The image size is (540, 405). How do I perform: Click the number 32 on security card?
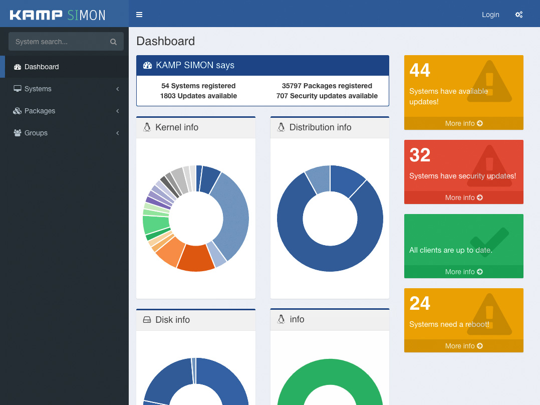point(420,155)
